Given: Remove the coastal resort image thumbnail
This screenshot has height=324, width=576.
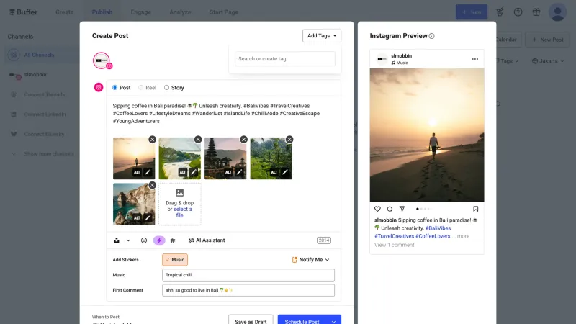Looking at the screenshot, I should [198, 140].
